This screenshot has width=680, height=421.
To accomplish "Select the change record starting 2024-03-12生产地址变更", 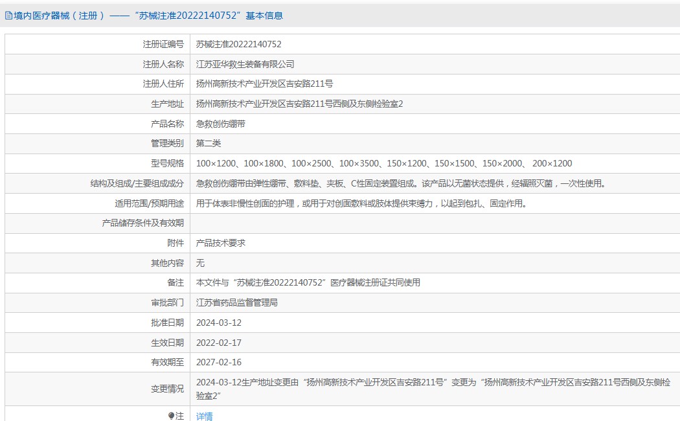I will click(x=433, y=389).
